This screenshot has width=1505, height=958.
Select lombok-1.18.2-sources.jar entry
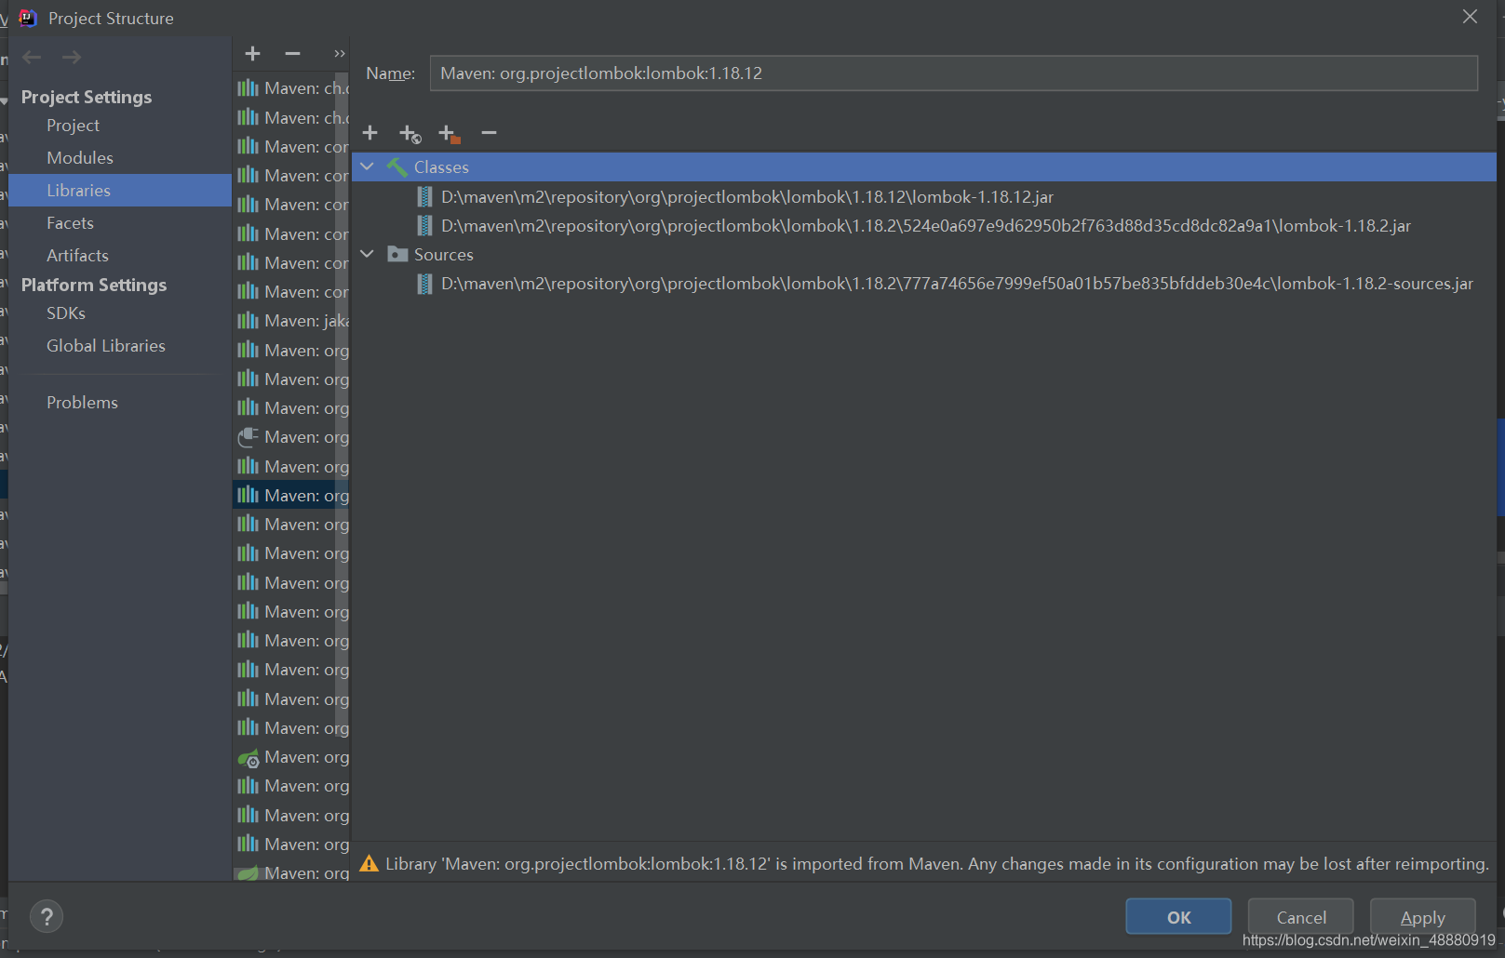click(957, 283)
